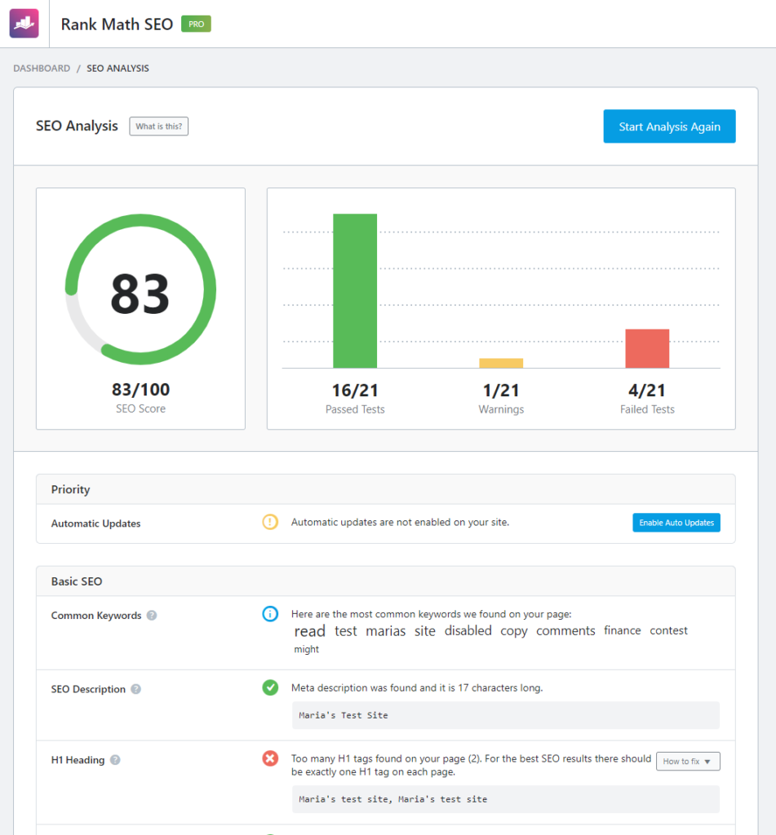Enable Auto Updates for the site
The image size is (776, 835).
click(x=676, y=522)
